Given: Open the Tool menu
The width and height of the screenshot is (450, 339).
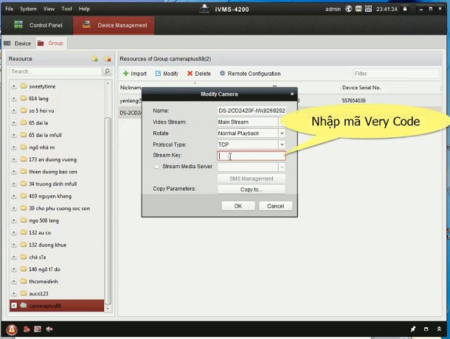Looking at the screenshot, I should tap(67, 9).
